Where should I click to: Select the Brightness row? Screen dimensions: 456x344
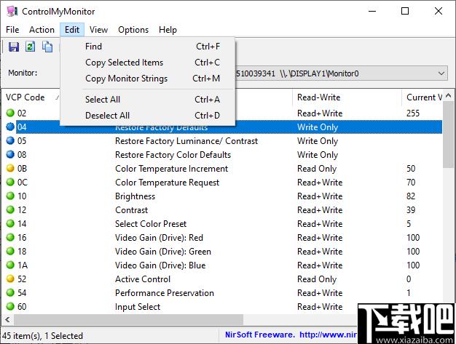click(224, 196)
